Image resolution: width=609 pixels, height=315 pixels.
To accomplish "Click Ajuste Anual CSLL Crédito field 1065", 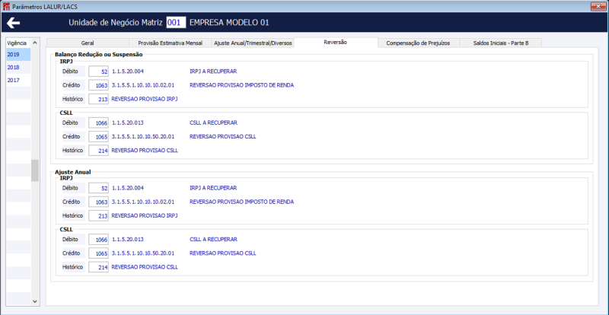I will (x=98, y=253).
